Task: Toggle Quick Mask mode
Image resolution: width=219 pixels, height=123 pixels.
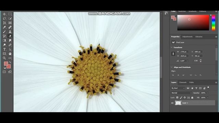Action: click(x=4, y=72)
